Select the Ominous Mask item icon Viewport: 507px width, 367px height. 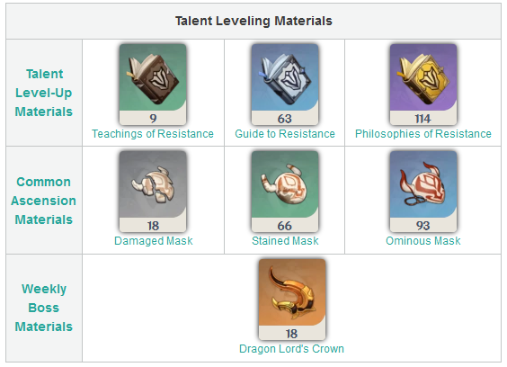click(423, 192)
